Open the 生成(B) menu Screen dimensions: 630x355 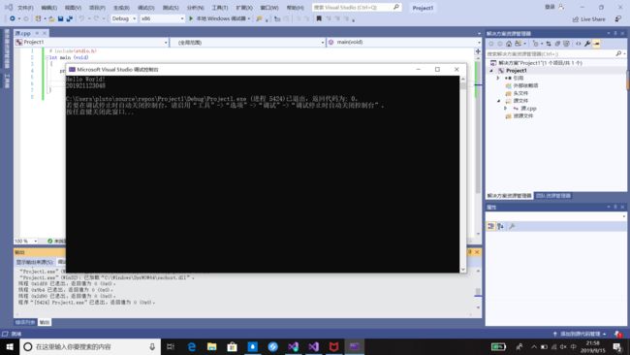click(x=121, y=8)
